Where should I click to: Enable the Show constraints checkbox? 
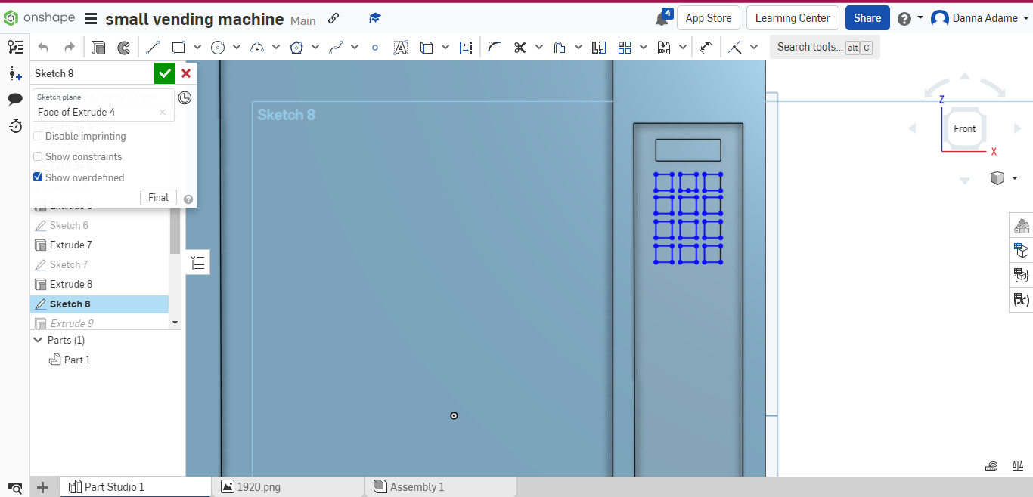(x=38, y=156)
